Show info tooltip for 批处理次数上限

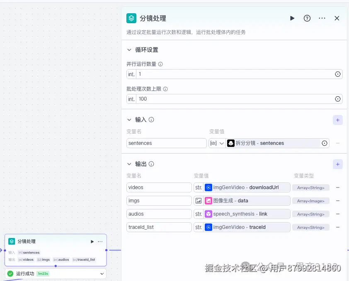[165, 89]
